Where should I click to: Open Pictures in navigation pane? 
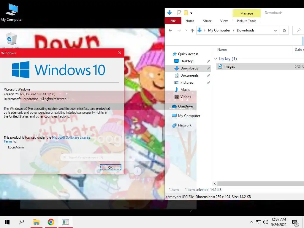click(186, 83)
